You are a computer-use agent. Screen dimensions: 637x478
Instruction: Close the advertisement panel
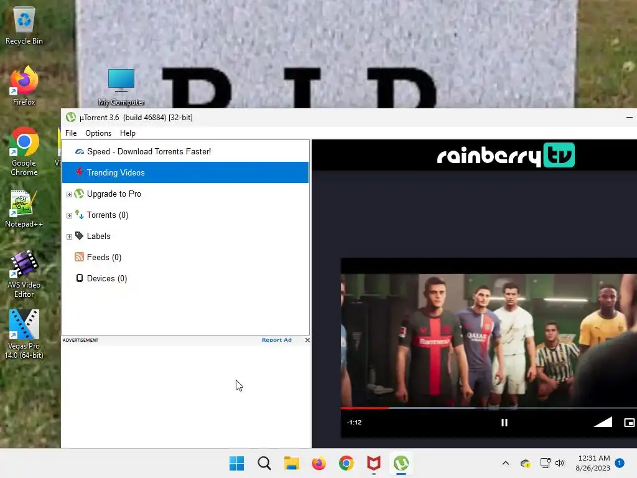pos(307,340)
